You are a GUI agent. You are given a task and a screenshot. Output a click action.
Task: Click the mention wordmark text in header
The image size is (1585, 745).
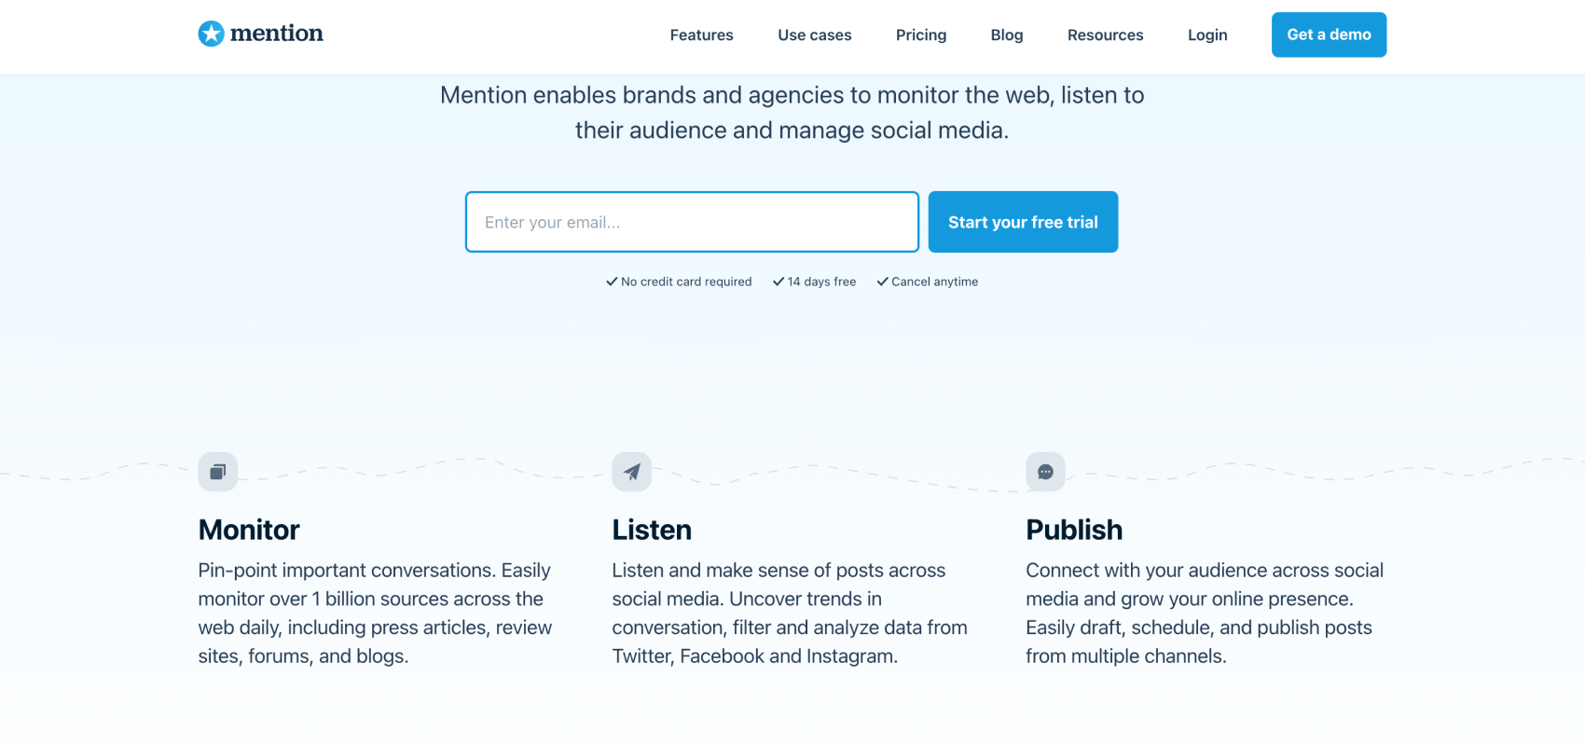(x=277, y=34)
